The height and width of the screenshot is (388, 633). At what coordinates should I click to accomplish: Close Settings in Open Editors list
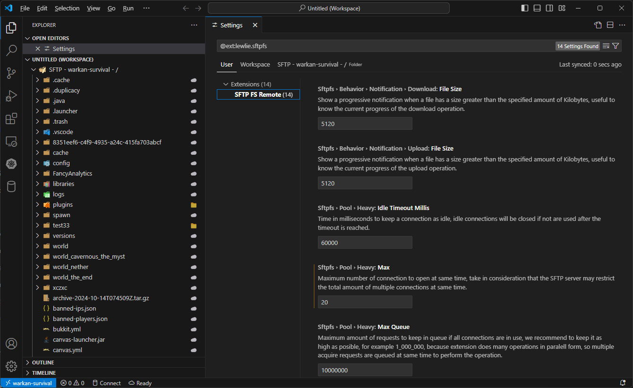pyautogui.click(x=38, y=49)
